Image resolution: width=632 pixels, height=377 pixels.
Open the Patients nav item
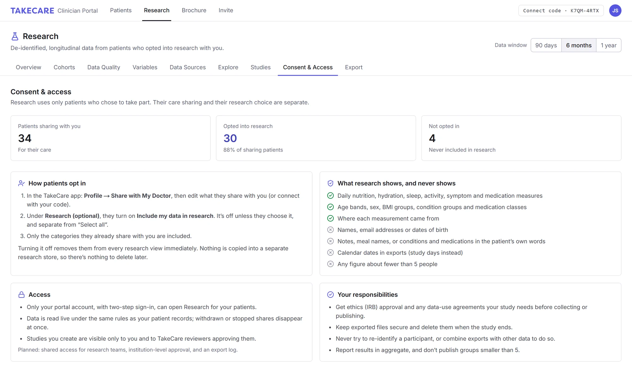[x=121, y=10]
